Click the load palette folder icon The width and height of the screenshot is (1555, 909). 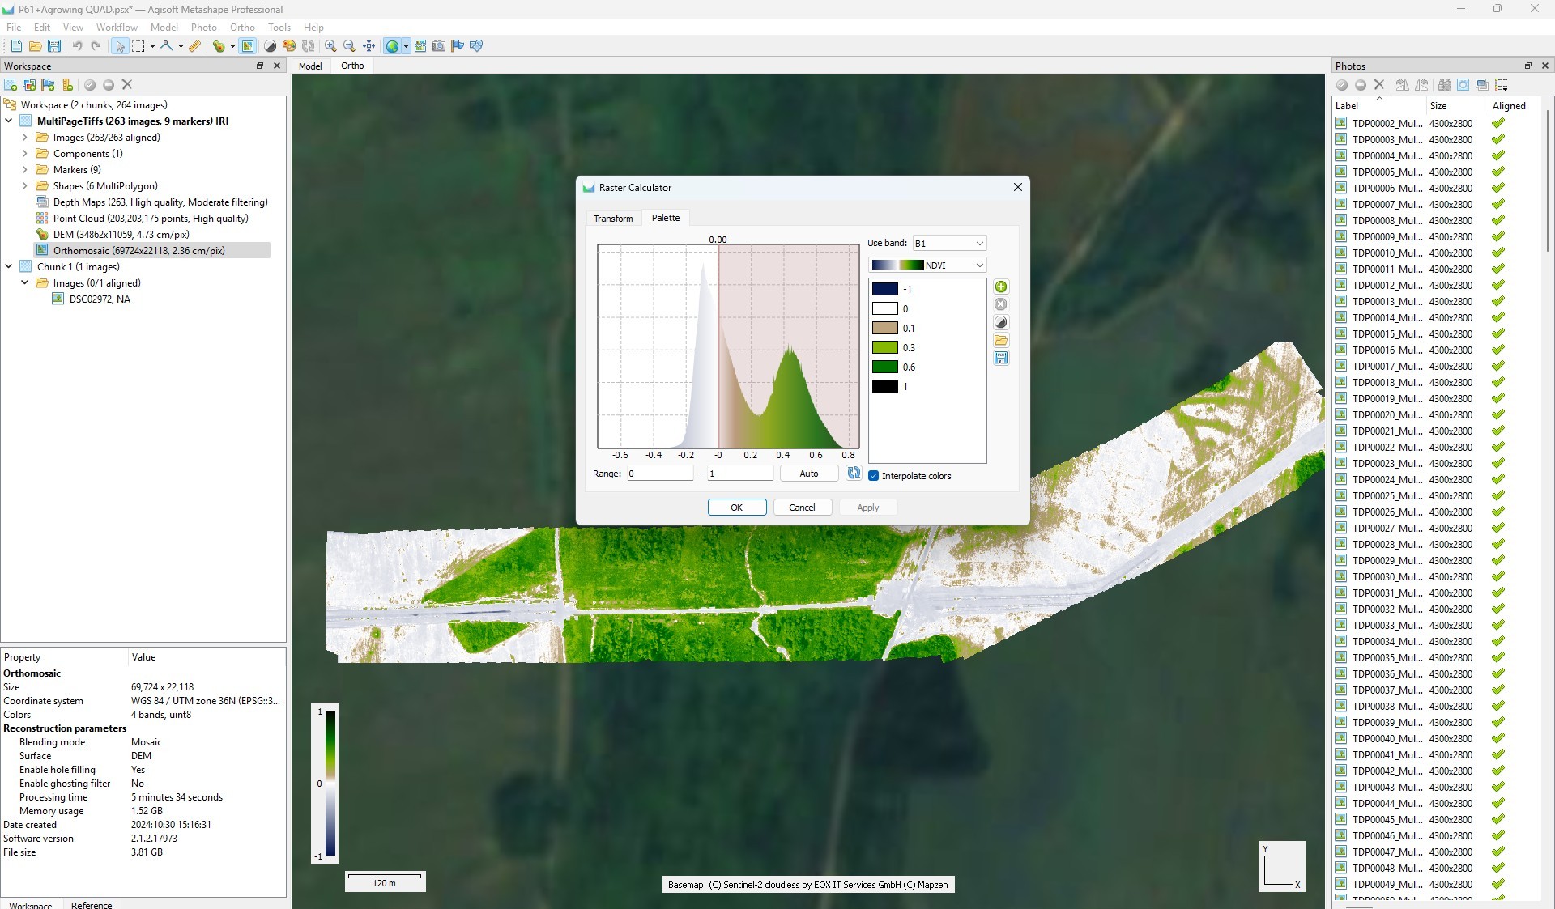1001,340
